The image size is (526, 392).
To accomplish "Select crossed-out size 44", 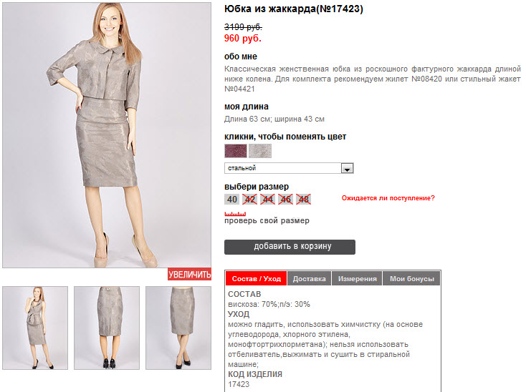I will [x=267, y=199].
